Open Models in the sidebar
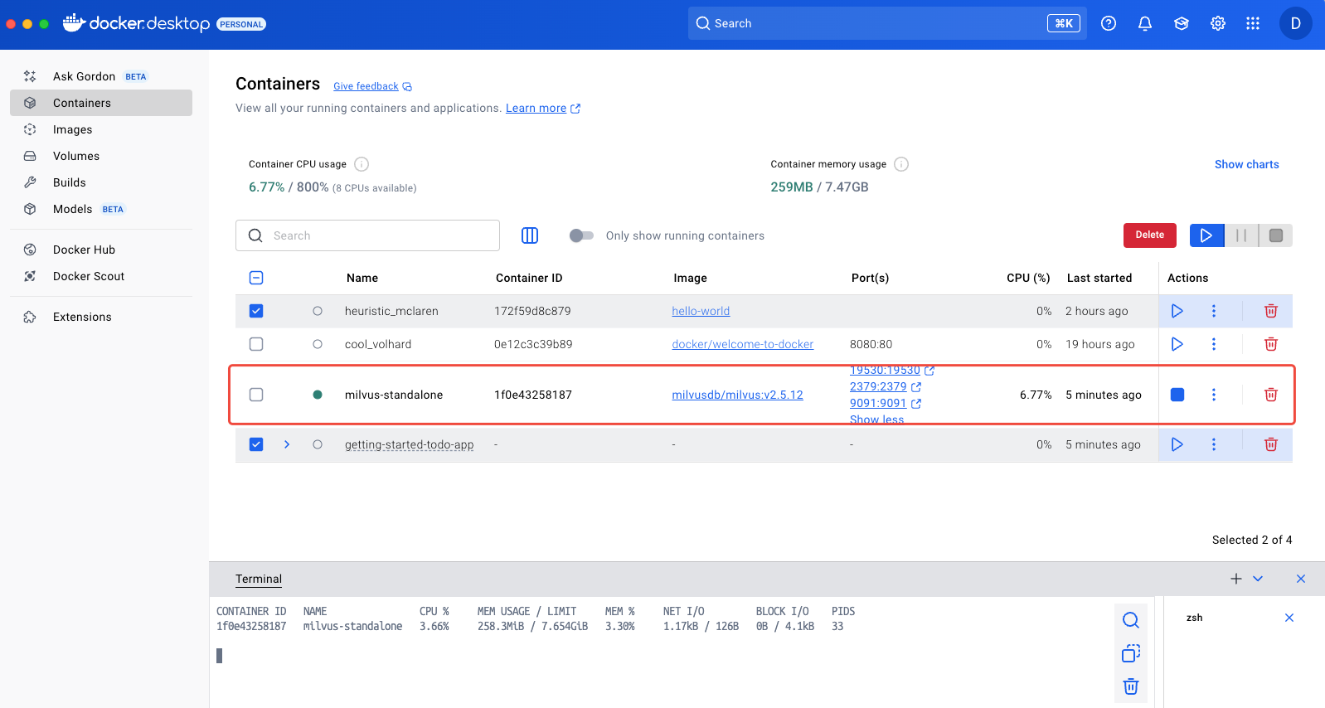The width and height of the screenshot is (1325, 708). [x=101, y=209]
